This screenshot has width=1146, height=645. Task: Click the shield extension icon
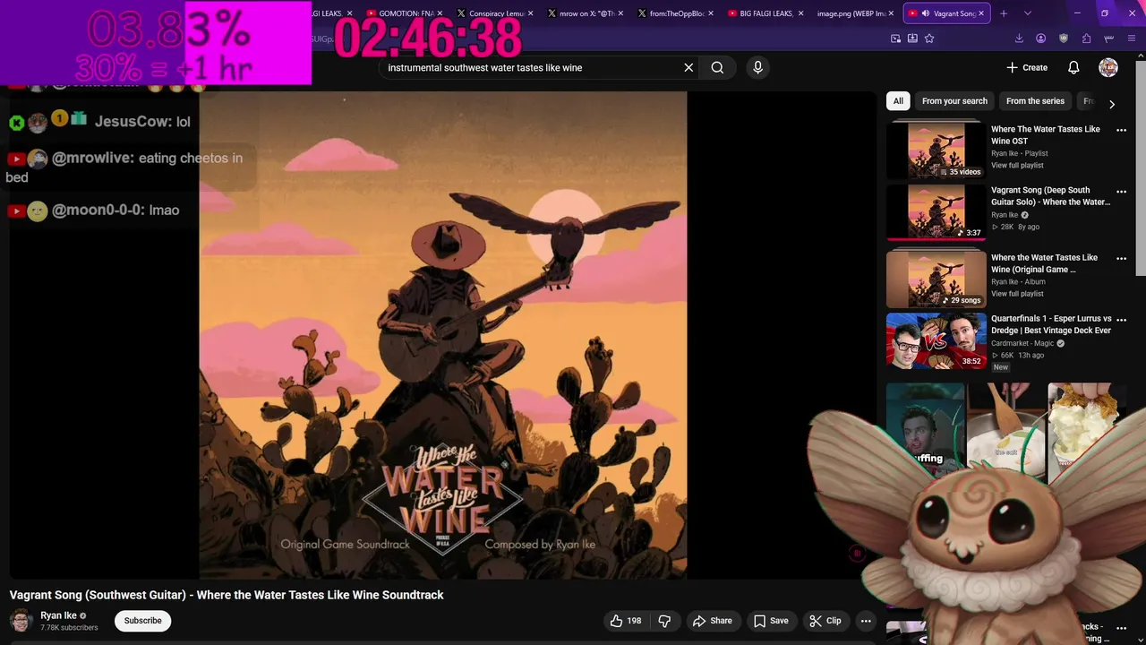point(1064,39)
